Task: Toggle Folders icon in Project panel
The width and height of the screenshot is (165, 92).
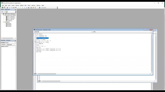Action: point(6,12)
